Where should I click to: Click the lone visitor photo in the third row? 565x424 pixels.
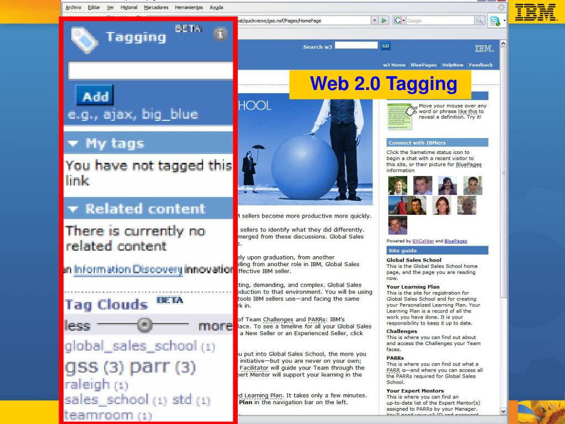point(398,225)
